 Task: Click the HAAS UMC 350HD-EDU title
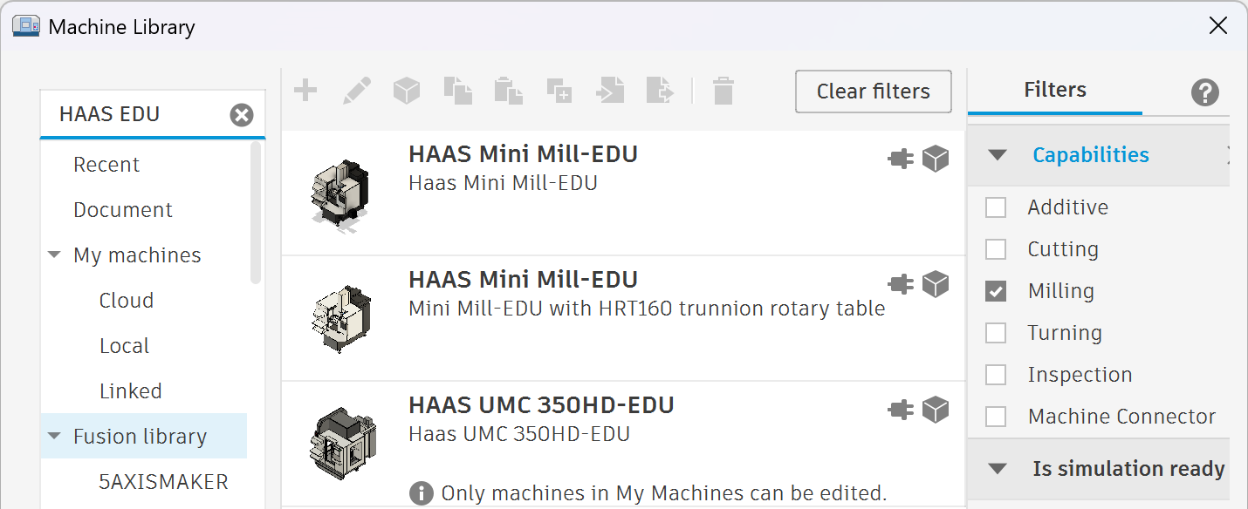pos(541,405)
